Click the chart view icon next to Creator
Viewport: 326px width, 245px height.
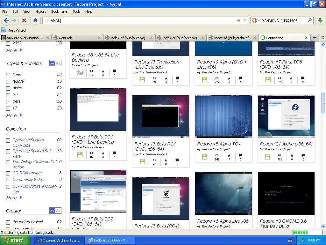53,211
